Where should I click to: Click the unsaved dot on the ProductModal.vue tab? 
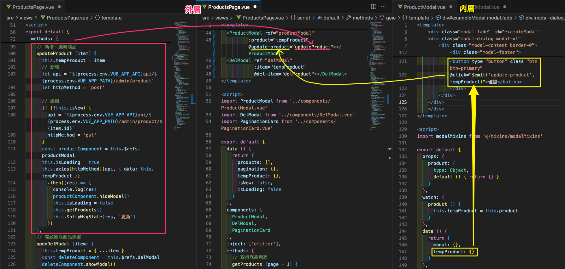point(451,7)
